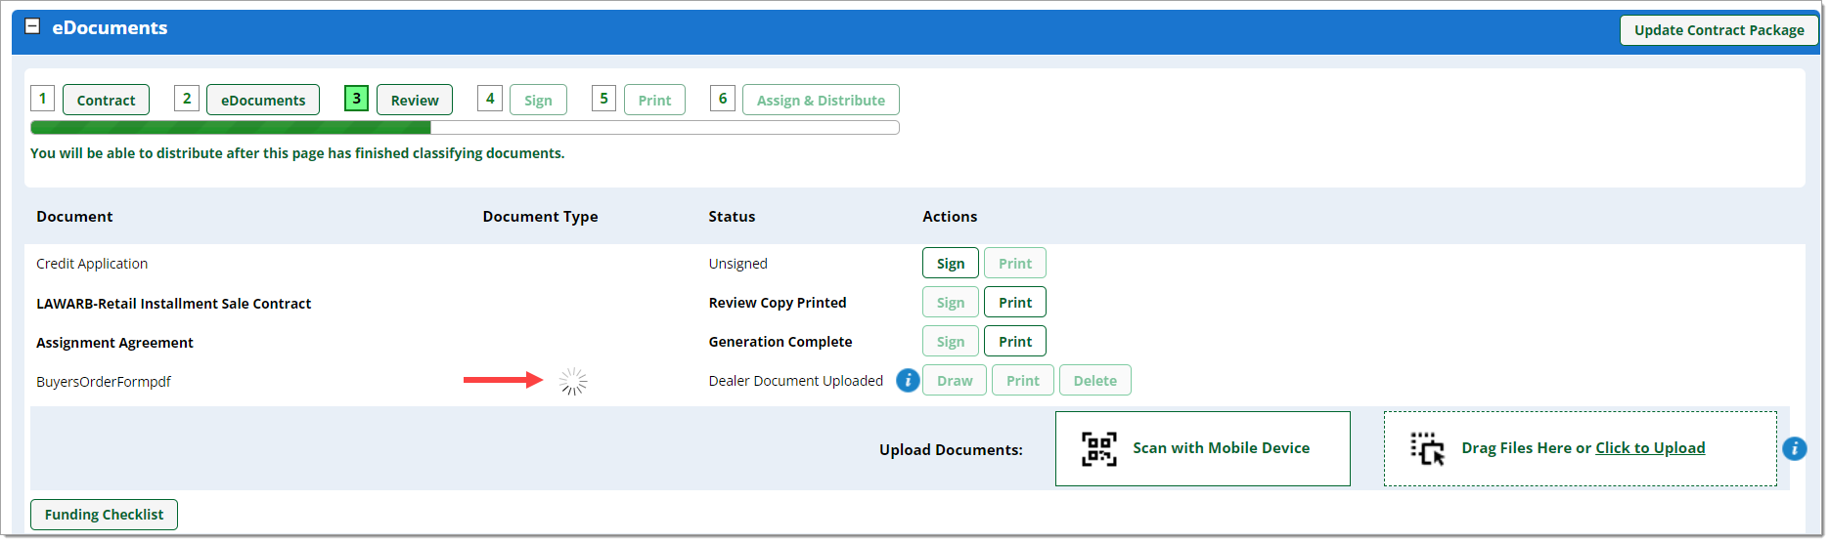Screen dimensions: 1829x542
Task: Open the eDocuments step
Action: 263,100
